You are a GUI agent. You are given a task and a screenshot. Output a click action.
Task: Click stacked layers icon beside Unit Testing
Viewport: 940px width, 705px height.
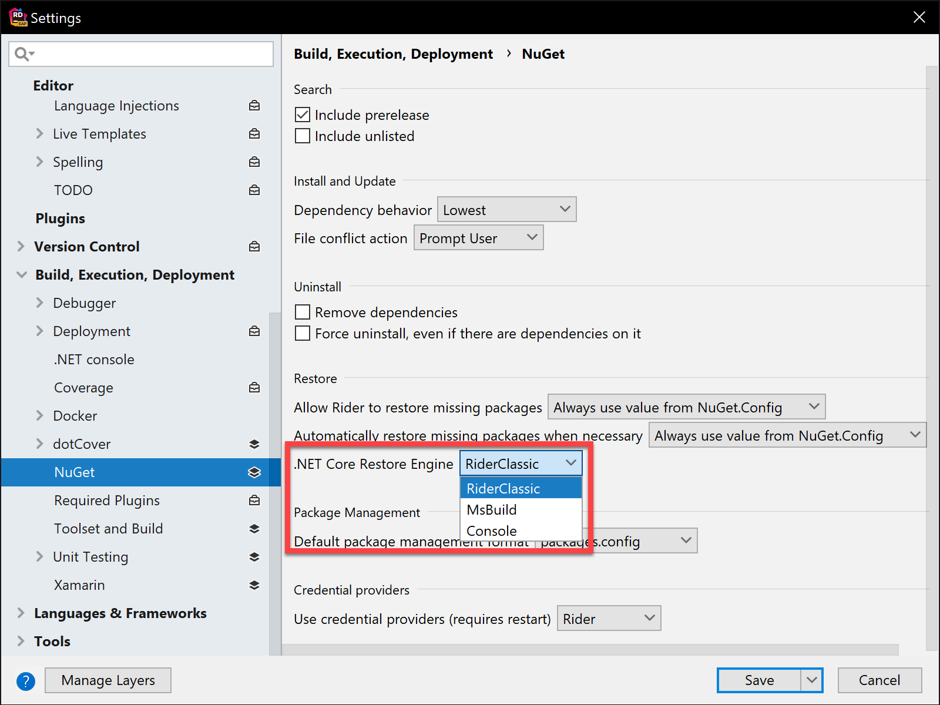pyautogui.click(x=254, y=557)
